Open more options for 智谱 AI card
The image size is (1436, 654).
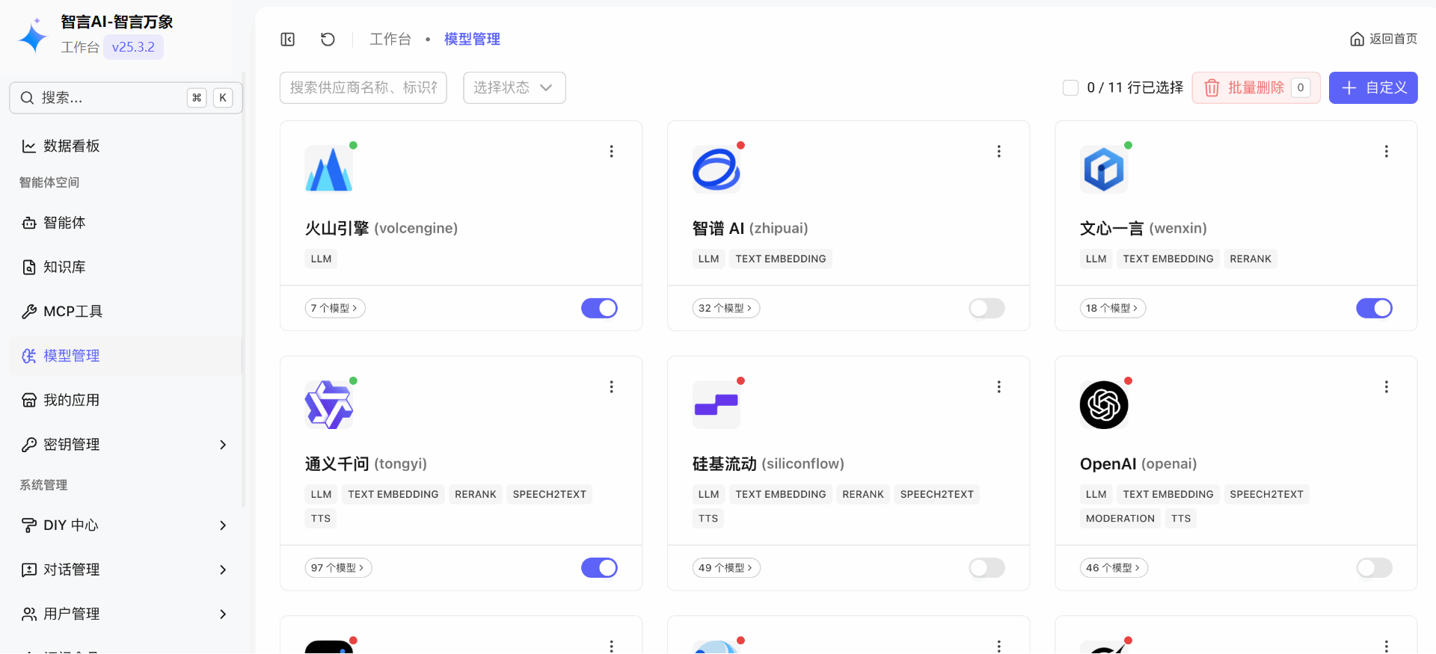tap(999, 151)
